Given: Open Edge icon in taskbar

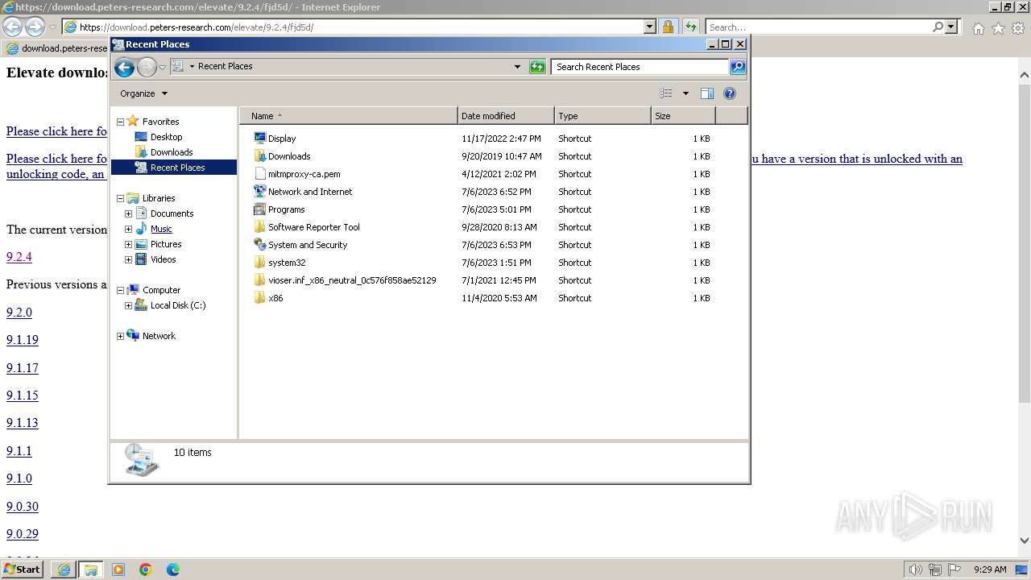Looking at the screenshot, I should pyautogui.click(x=173, y=570).
